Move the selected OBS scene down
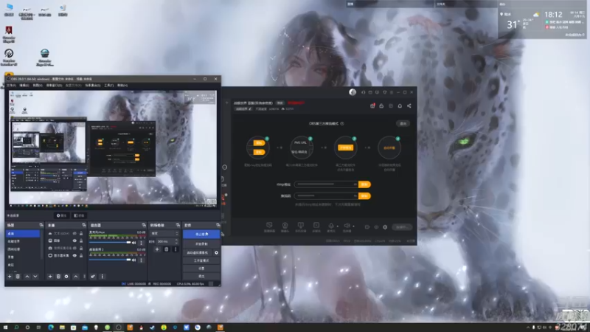The height and width of the screenshot is (332, 590). pyautogui.click(x=35, y=276)
